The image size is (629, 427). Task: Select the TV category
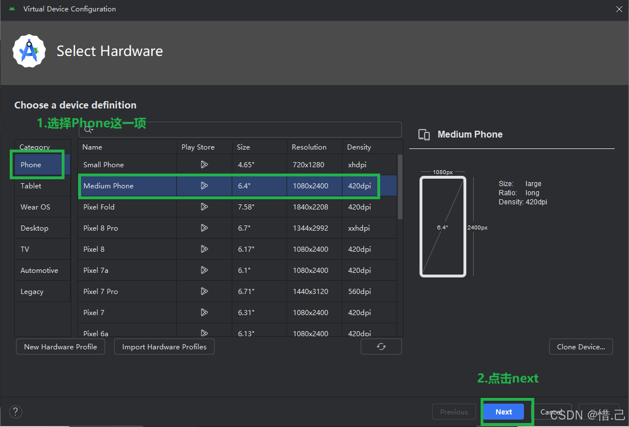pos(42,249)
